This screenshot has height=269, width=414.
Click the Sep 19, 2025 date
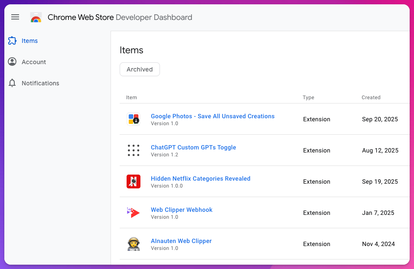(380, 181)
